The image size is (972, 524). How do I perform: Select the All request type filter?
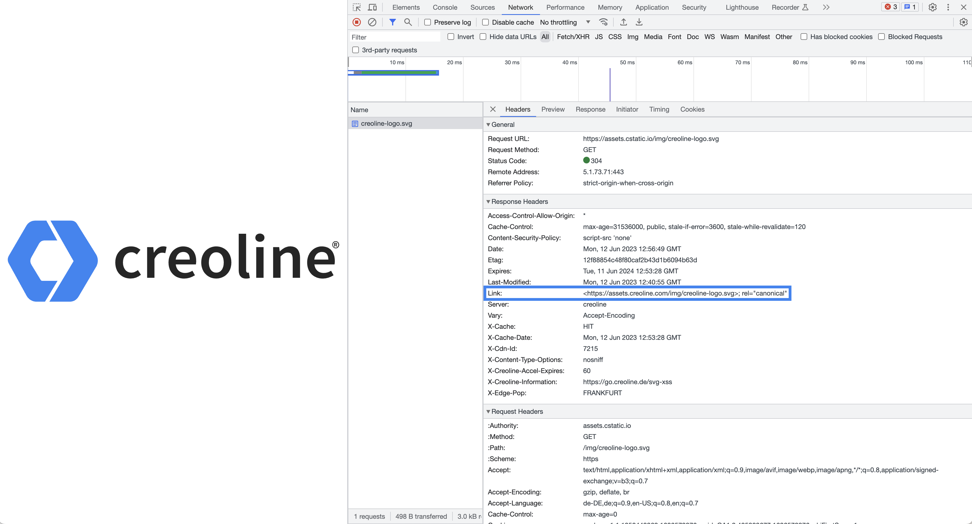545,37
